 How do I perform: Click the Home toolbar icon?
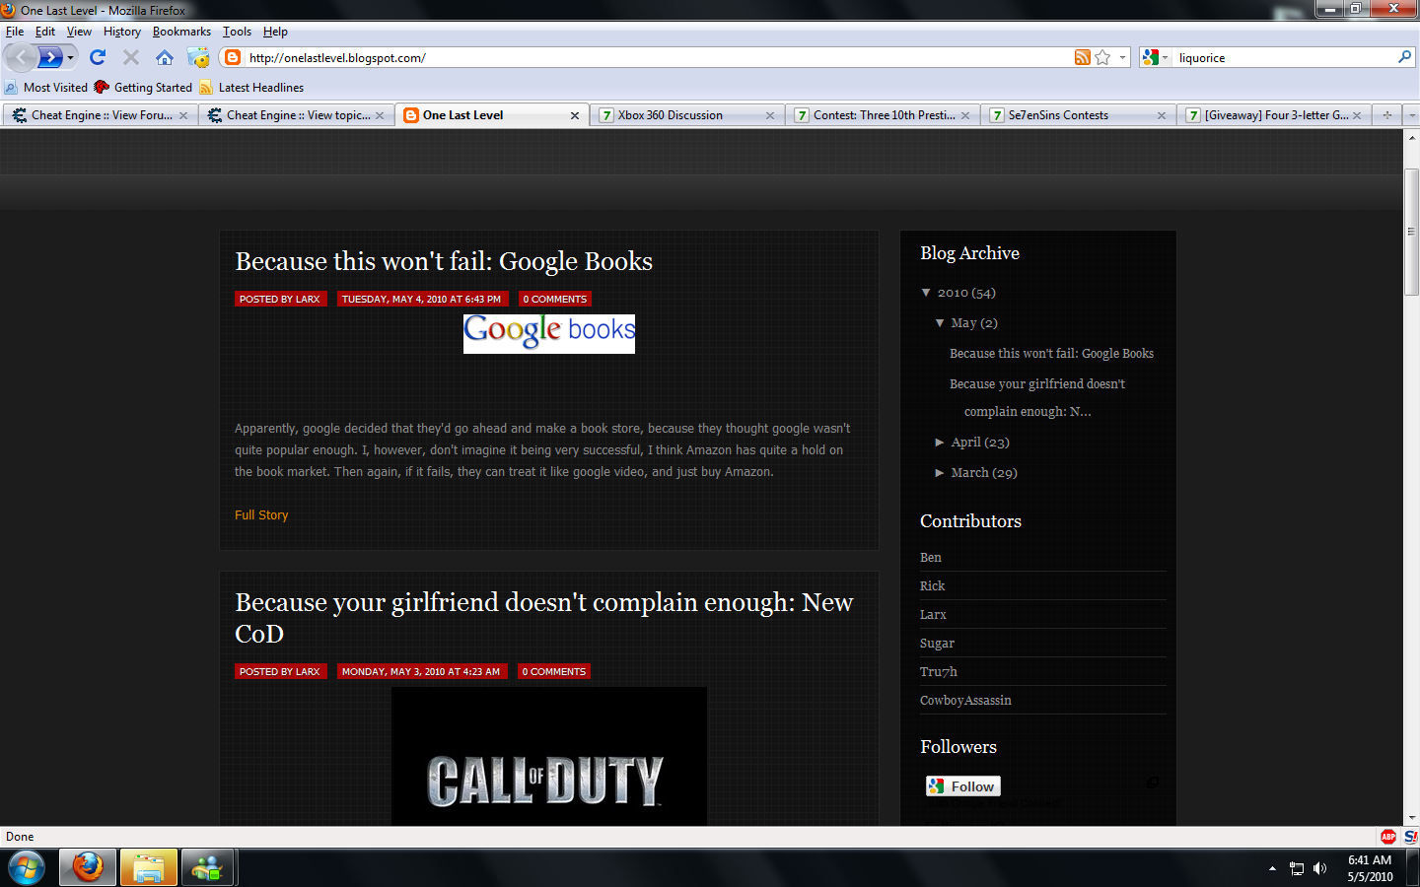pyautogui.click(x=165, y=57)
